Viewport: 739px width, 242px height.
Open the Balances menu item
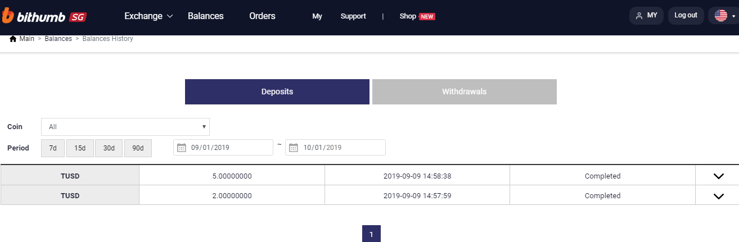205,16
